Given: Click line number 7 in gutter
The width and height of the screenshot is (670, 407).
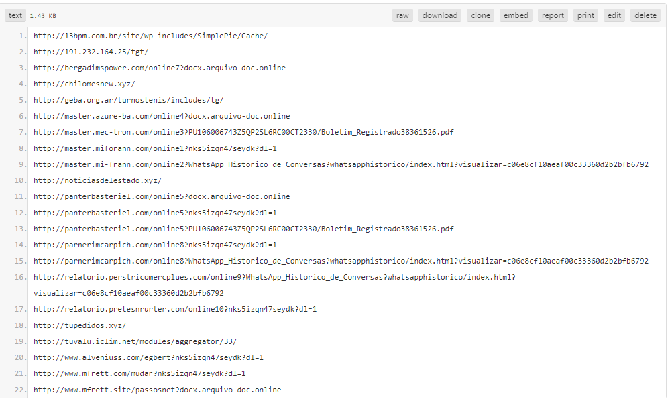Looking at the screenshot, I should [x=22, y=132].
